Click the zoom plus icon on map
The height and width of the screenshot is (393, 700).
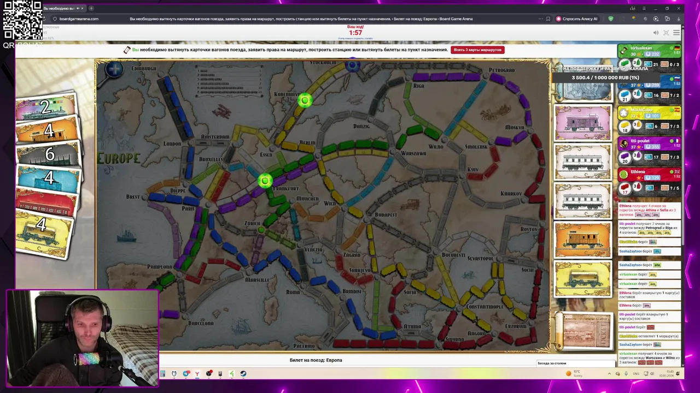[114, 69]
